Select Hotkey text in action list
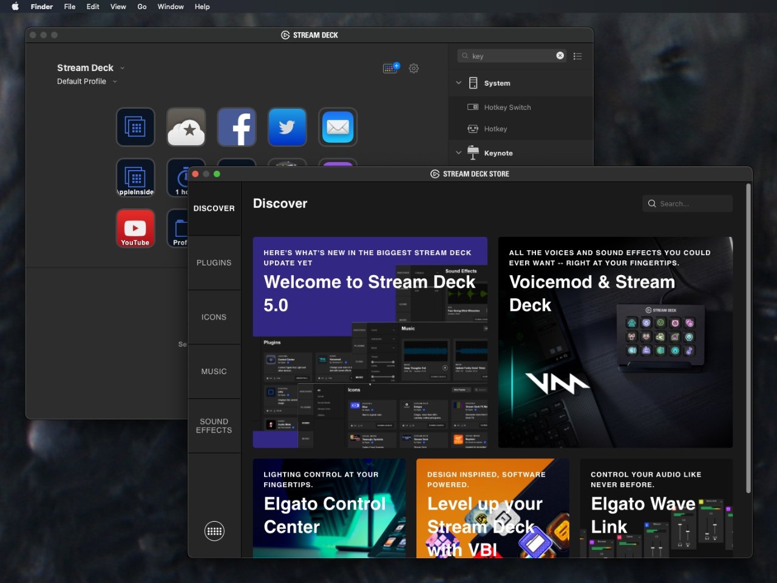Image resolution: width=777 pixels, height=583 pixels. [495, 129]
